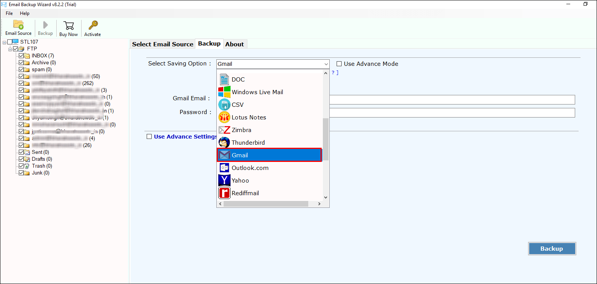
Task: Choose the CSV option in the saving list
Action: [270, 105]
